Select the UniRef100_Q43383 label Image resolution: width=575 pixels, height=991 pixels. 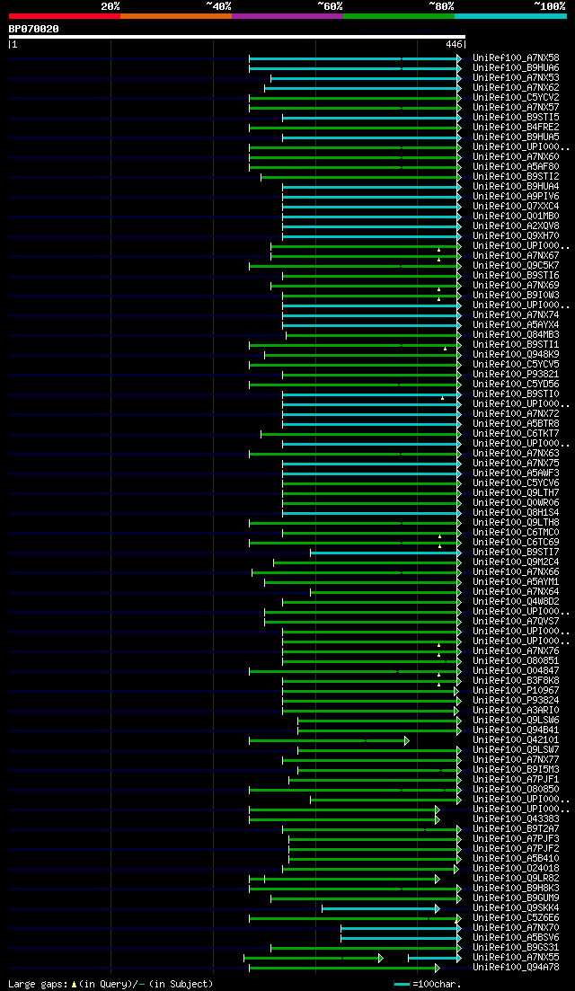(x=516, y=819)
